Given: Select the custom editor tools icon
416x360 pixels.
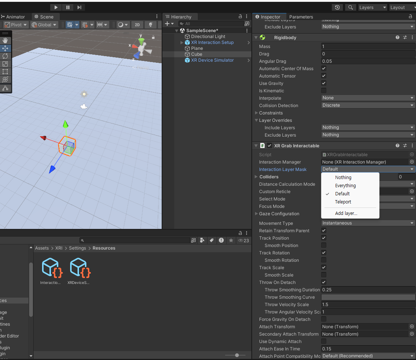Looking at the screenshot, I should (x=5, y=88).
